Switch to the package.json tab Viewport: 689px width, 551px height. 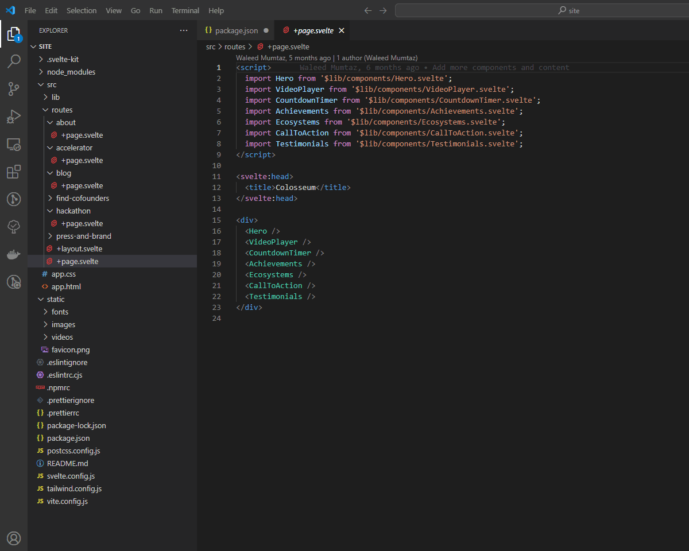click(236, 30)
